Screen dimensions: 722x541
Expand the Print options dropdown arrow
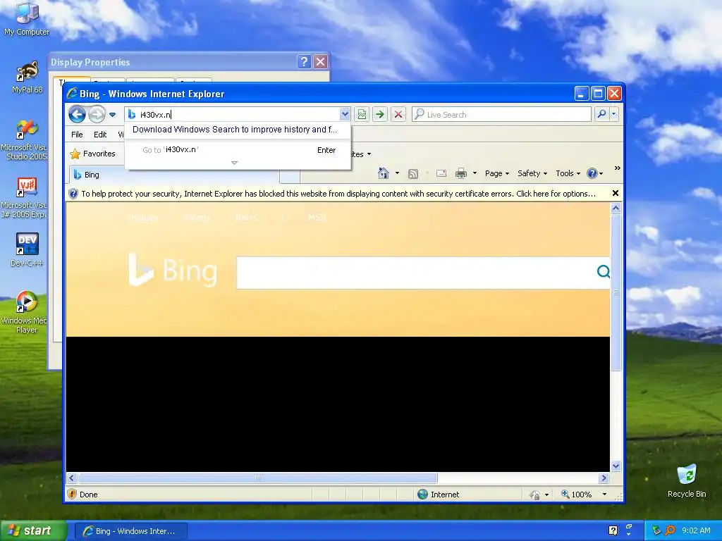(x=475, y=173)
